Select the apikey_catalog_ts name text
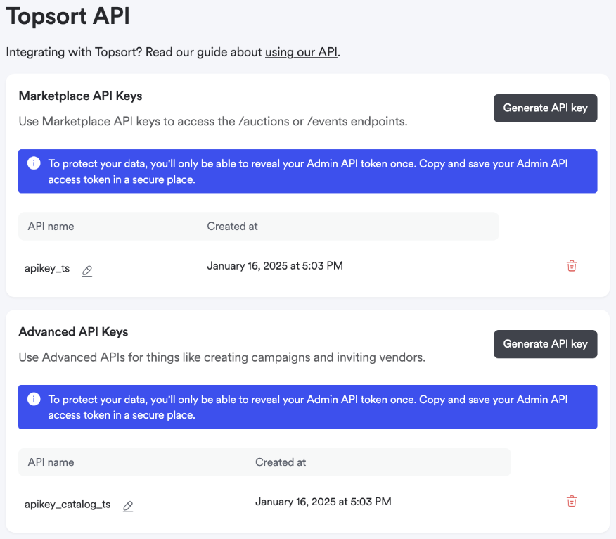 click(67, 504)
